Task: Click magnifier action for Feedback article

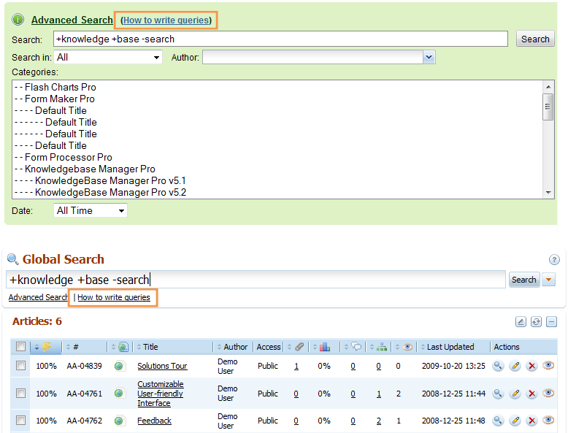Action: pyautogui.click(x=498, y=421)
